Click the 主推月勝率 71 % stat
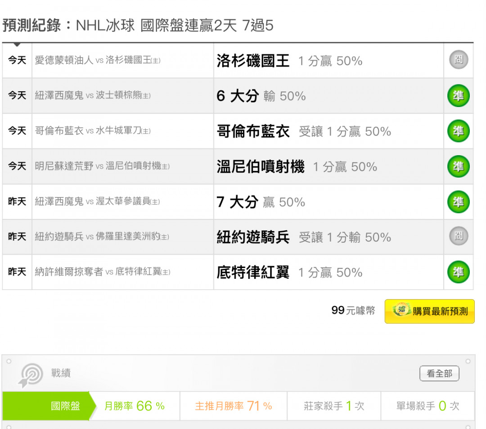486x429 pixels. pos(234,406)
